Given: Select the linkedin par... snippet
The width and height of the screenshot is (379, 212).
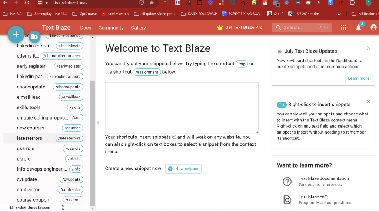Looking at the screenshot, I should click(44, 77).
